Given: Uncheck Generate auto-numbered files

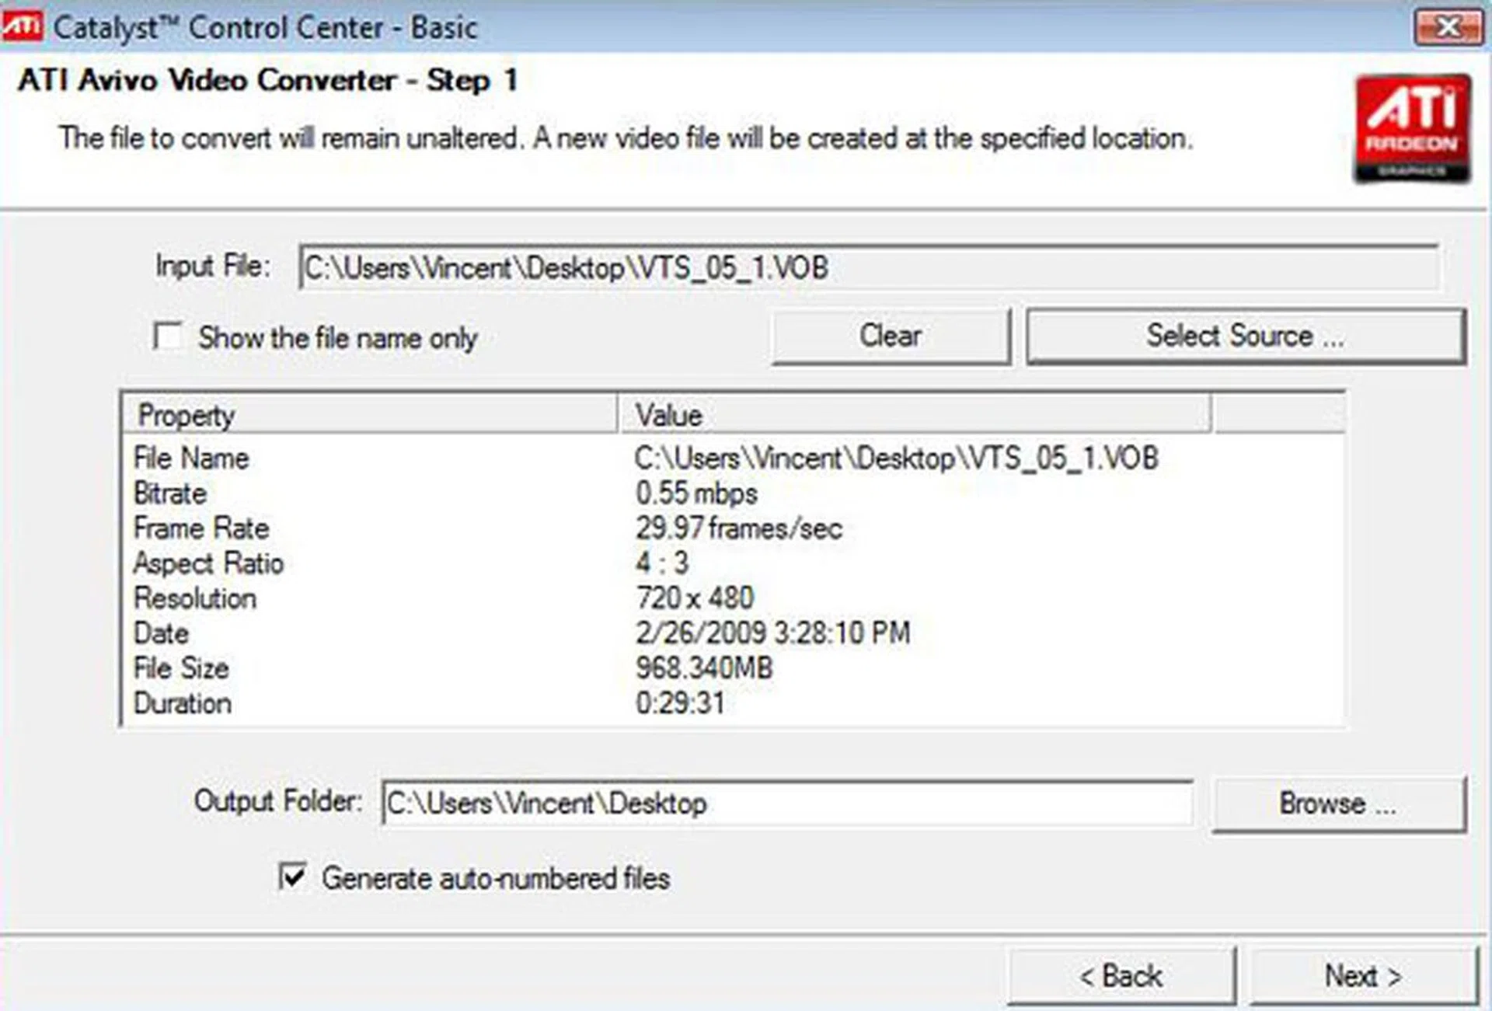Looking at the screenshot, I should tap(292, 877).
